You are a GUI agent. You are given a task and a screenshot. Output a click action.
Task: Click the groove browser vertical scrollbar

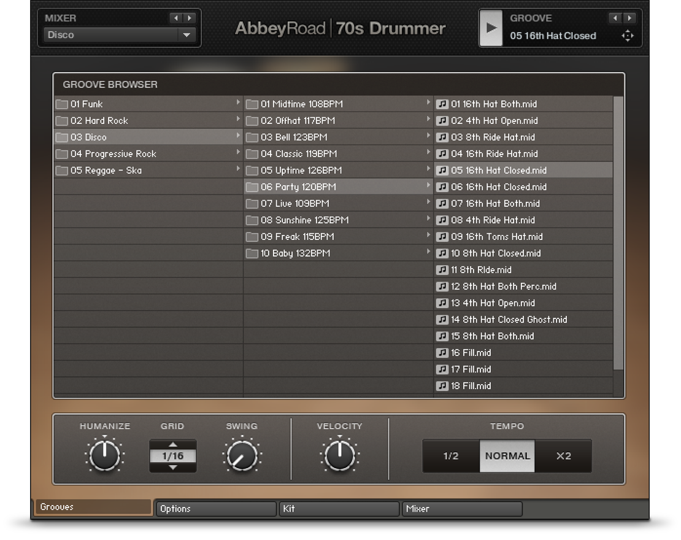pos(618,233)
